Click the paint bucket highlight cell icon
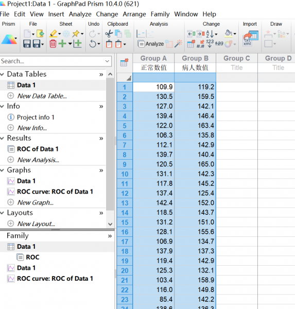This screenshot has width=295, height=309. 228,33
